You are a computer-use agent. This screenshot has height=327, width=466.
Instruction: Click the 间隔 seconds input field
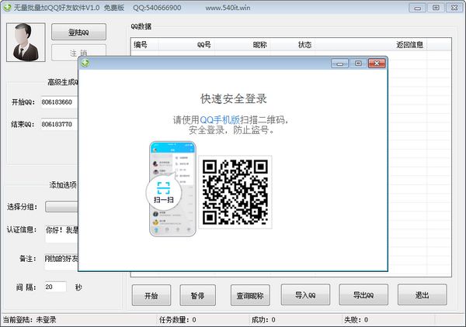point(54,287)
